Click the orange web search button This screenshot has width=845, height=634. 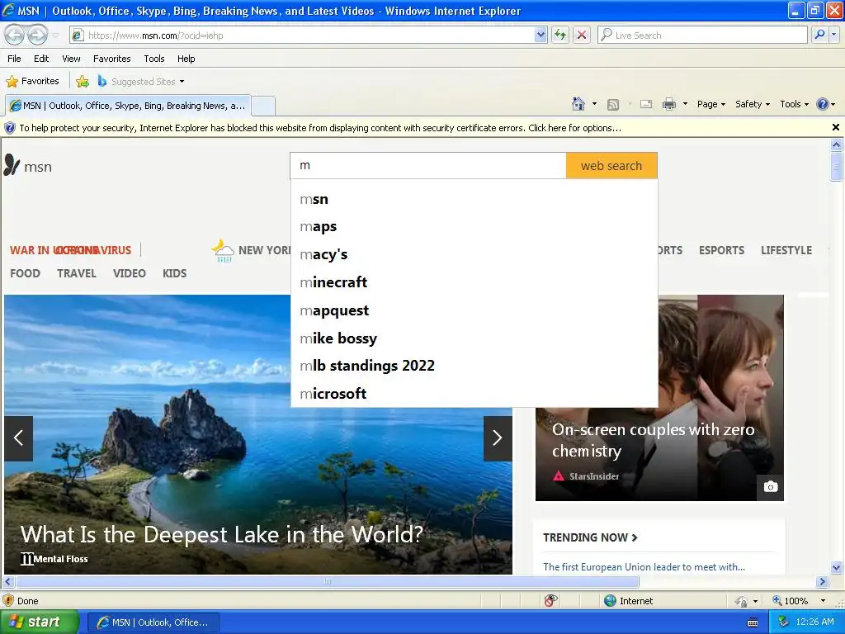[x=611, y=165]
